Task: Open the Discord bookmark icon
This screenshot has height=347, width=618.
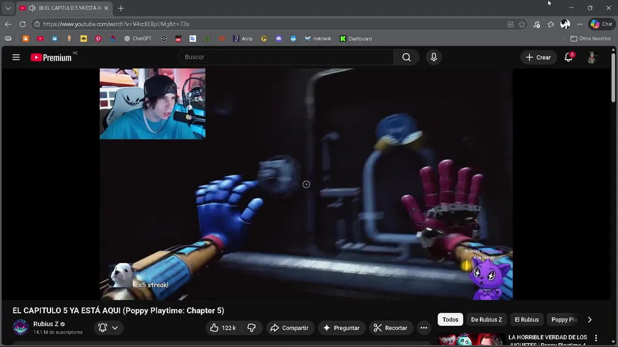Action: point(279,39)
